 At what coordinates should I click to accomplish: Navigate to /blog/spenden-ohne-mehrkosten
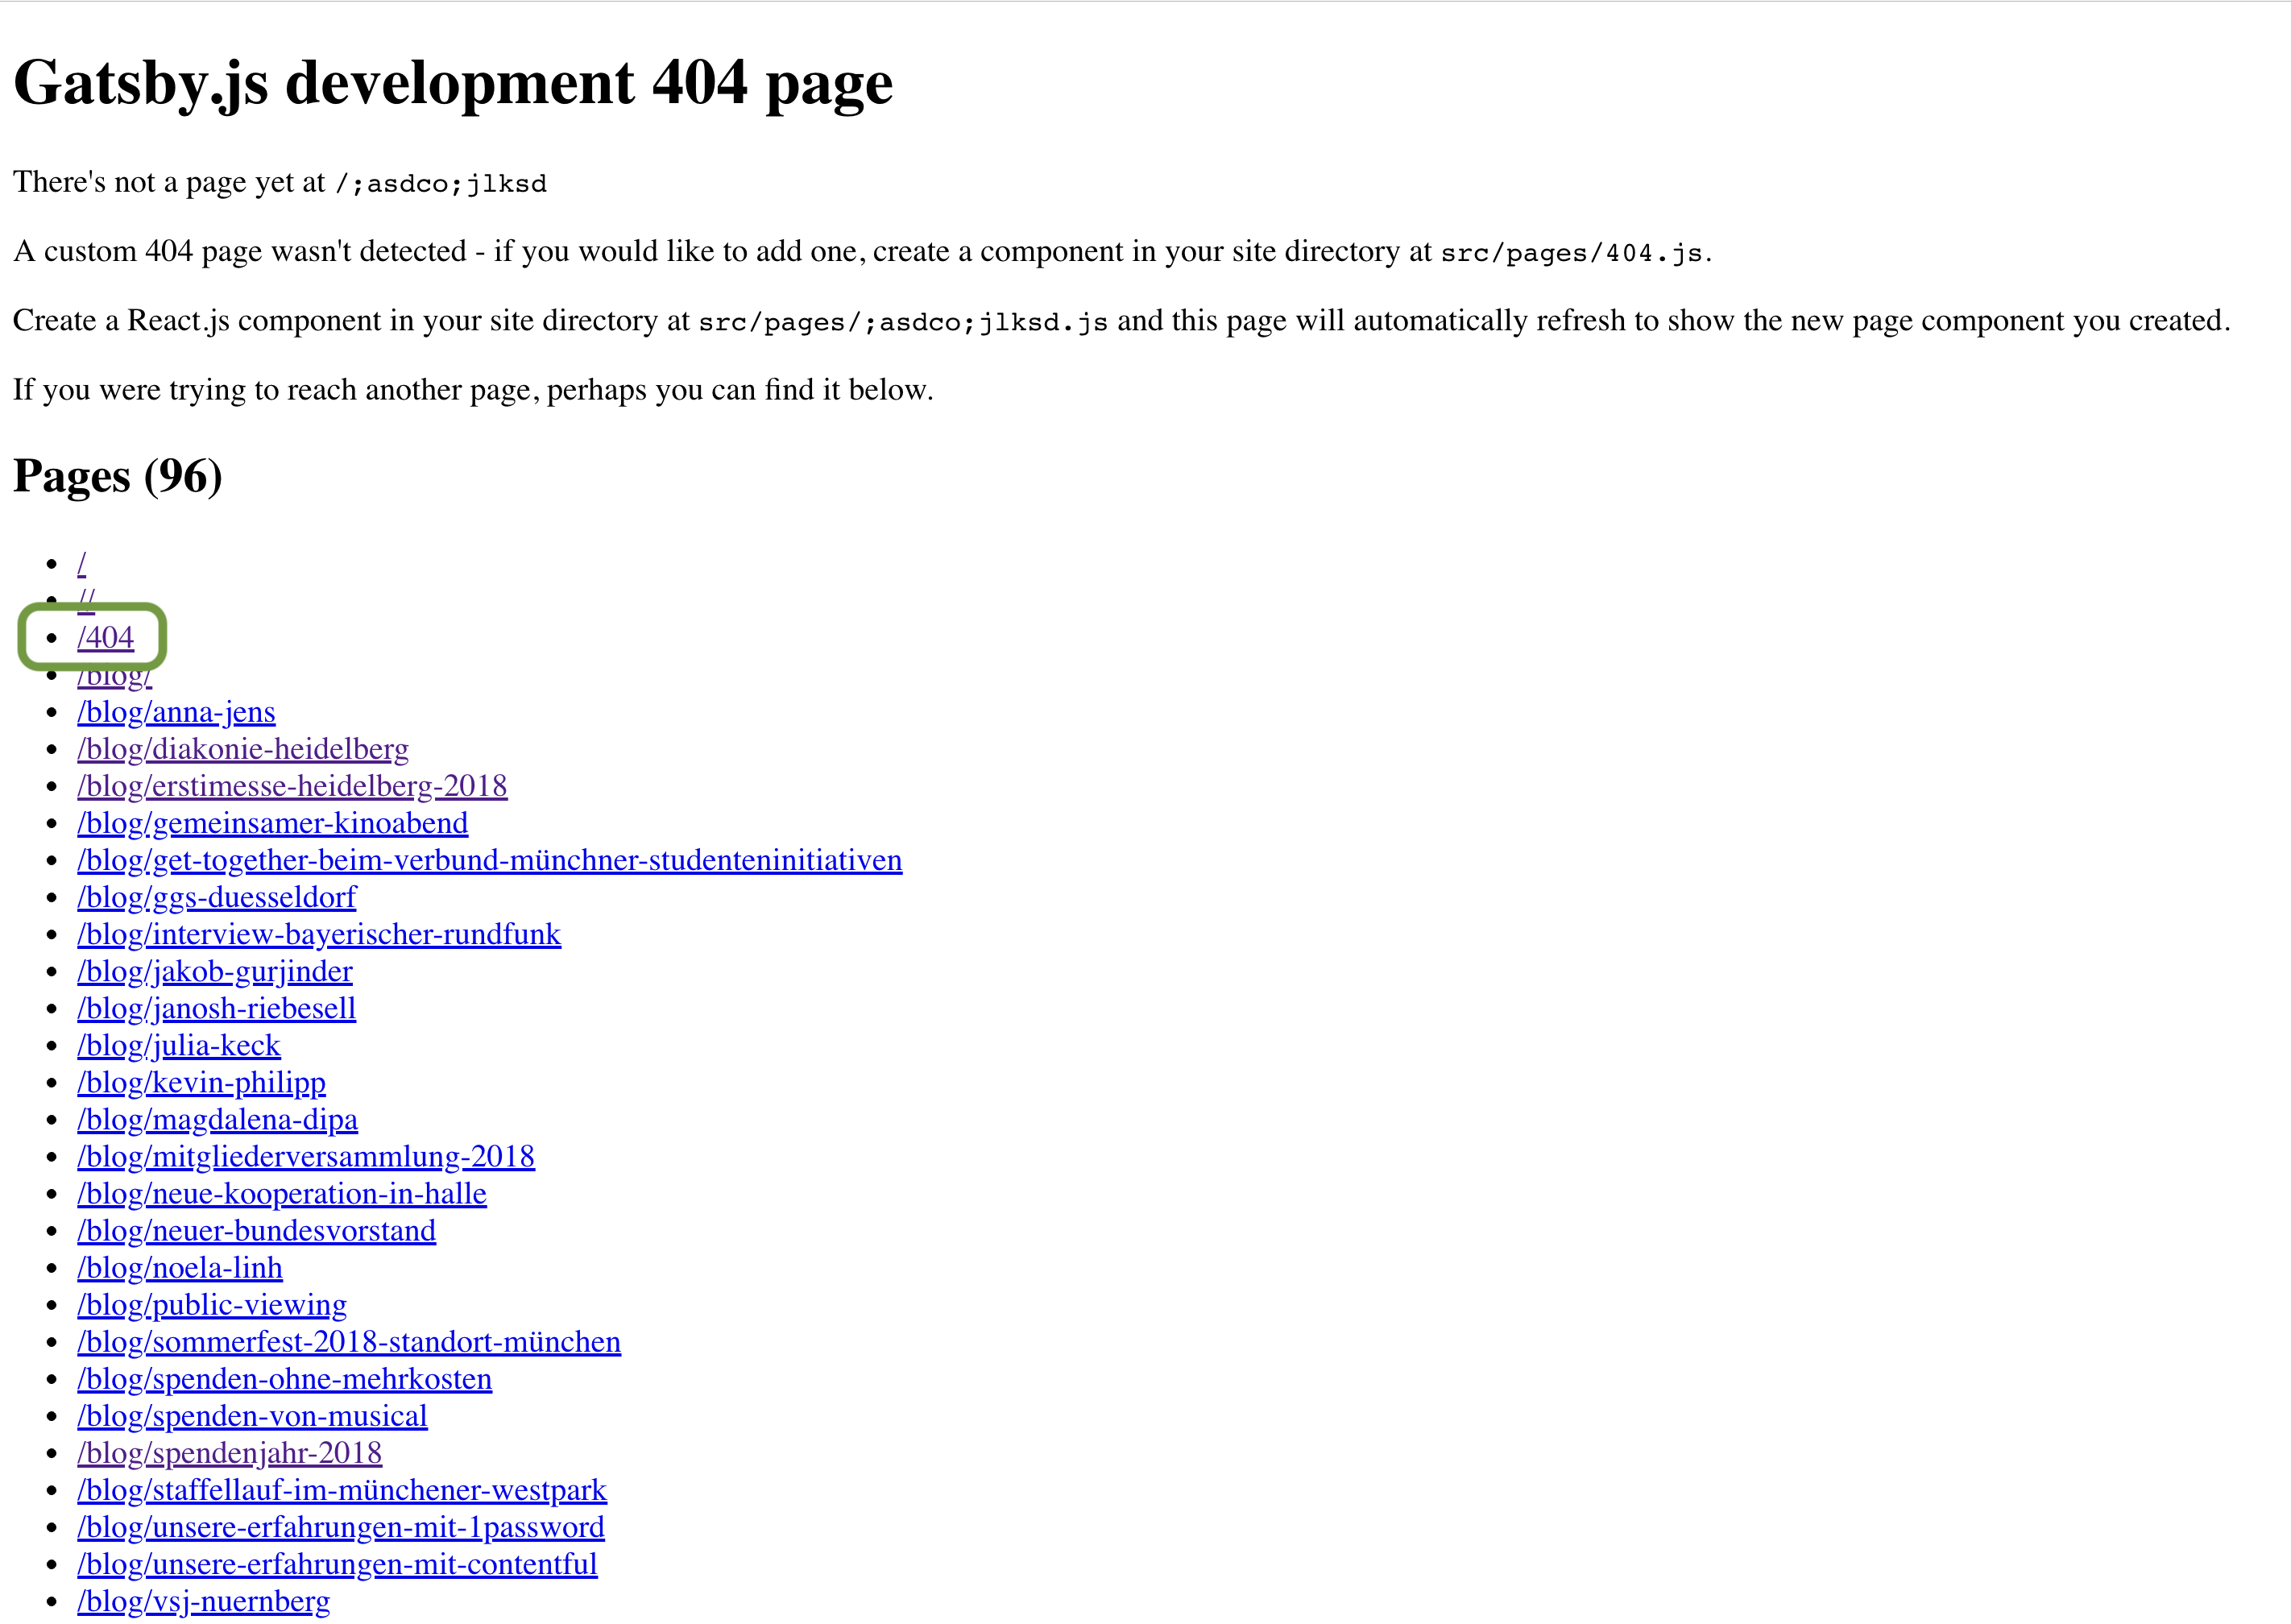[284, 1378]
